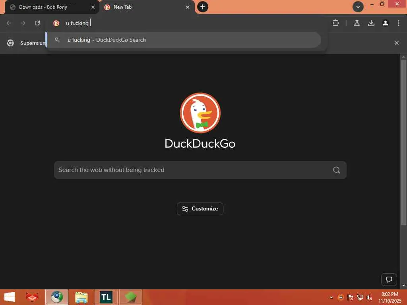This screenshot has height=305, width=407.
Task: Open the Extensions puzzle icon
Action: (335, 23)
